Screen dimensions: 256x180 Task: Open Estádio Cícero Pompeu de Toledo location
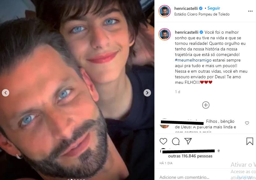coord(202,14)
